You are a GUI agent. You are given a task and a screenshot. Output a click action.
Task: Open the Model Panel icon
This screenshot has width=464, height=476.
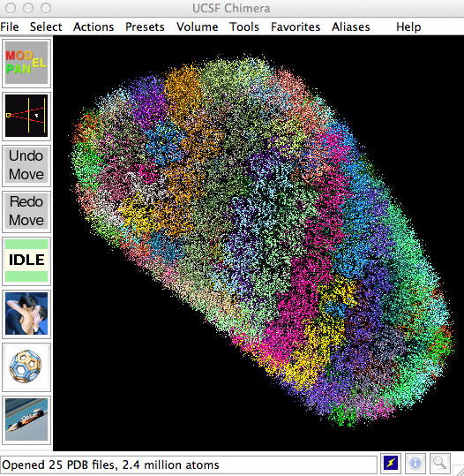[26, 63]
